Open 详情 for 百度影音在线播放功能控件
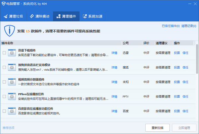This screenshot has width=199, height=134. 114,111
